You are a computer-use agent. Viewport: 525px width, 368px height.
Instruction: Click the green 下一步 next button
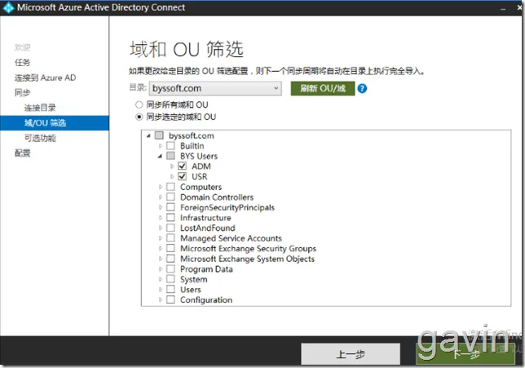[465, 354]
